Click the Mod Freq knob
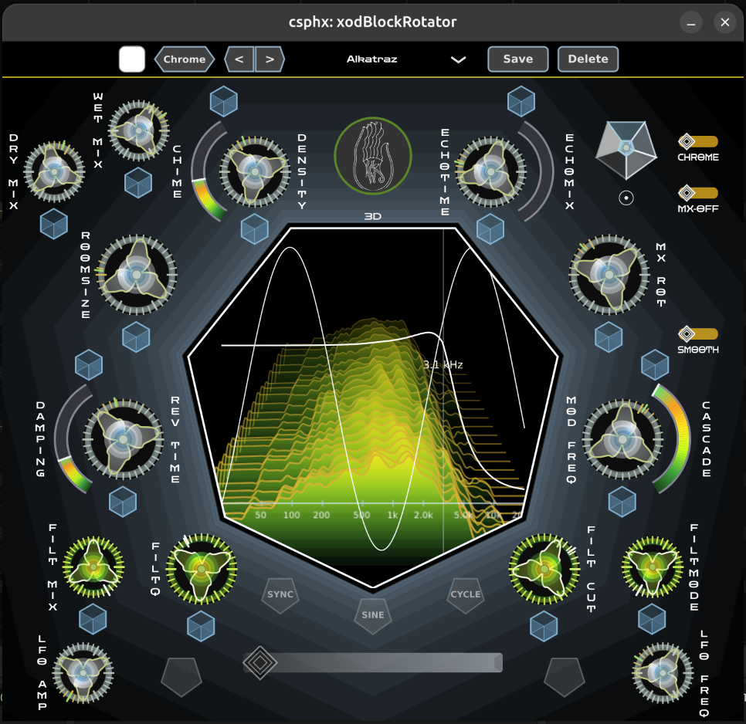The height and width of the screenshot is (724, 746). click(x=622, y=439)
